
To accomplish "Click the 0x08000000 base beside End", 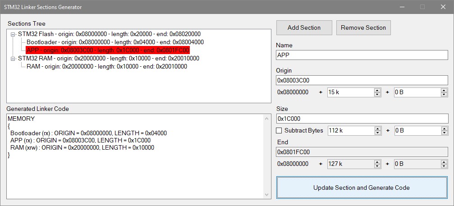I will 293,164.
